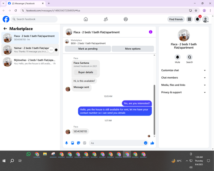Open options menu for the Yaimar chat
The height and width of the screenshot is (171, 214).
click(51, 50)
